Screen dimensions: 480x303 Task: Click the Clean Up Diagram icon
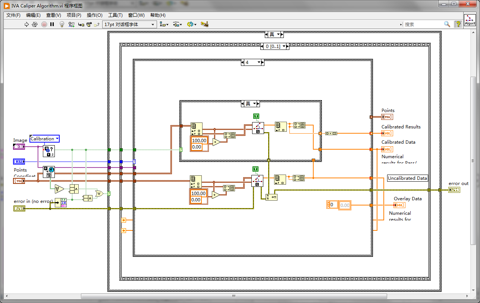coord(204,24)
